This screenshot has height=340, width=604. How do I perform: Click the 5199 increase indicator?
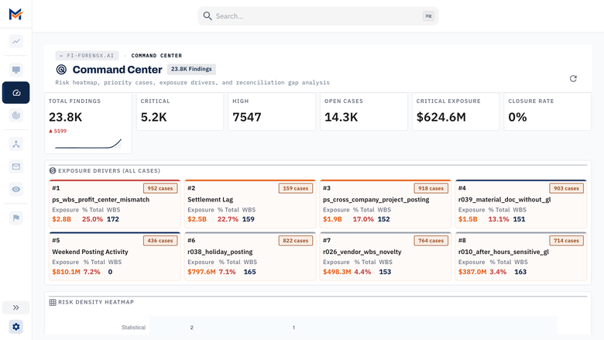click(x=58, y=131)
